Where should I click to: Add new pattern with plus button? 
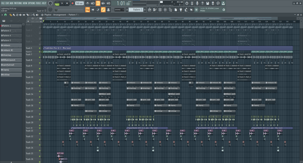145,10
